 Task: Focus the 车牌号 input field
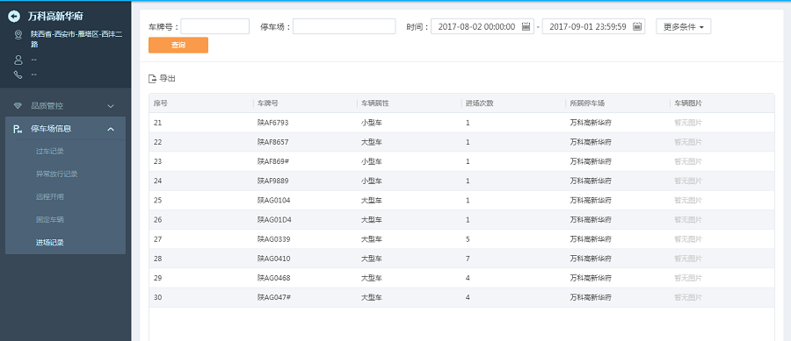tap(215, 26)
